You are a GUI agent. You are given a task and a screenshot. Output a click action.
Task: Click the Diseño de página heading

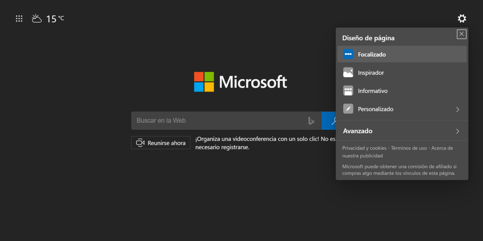tap(368, 38)
